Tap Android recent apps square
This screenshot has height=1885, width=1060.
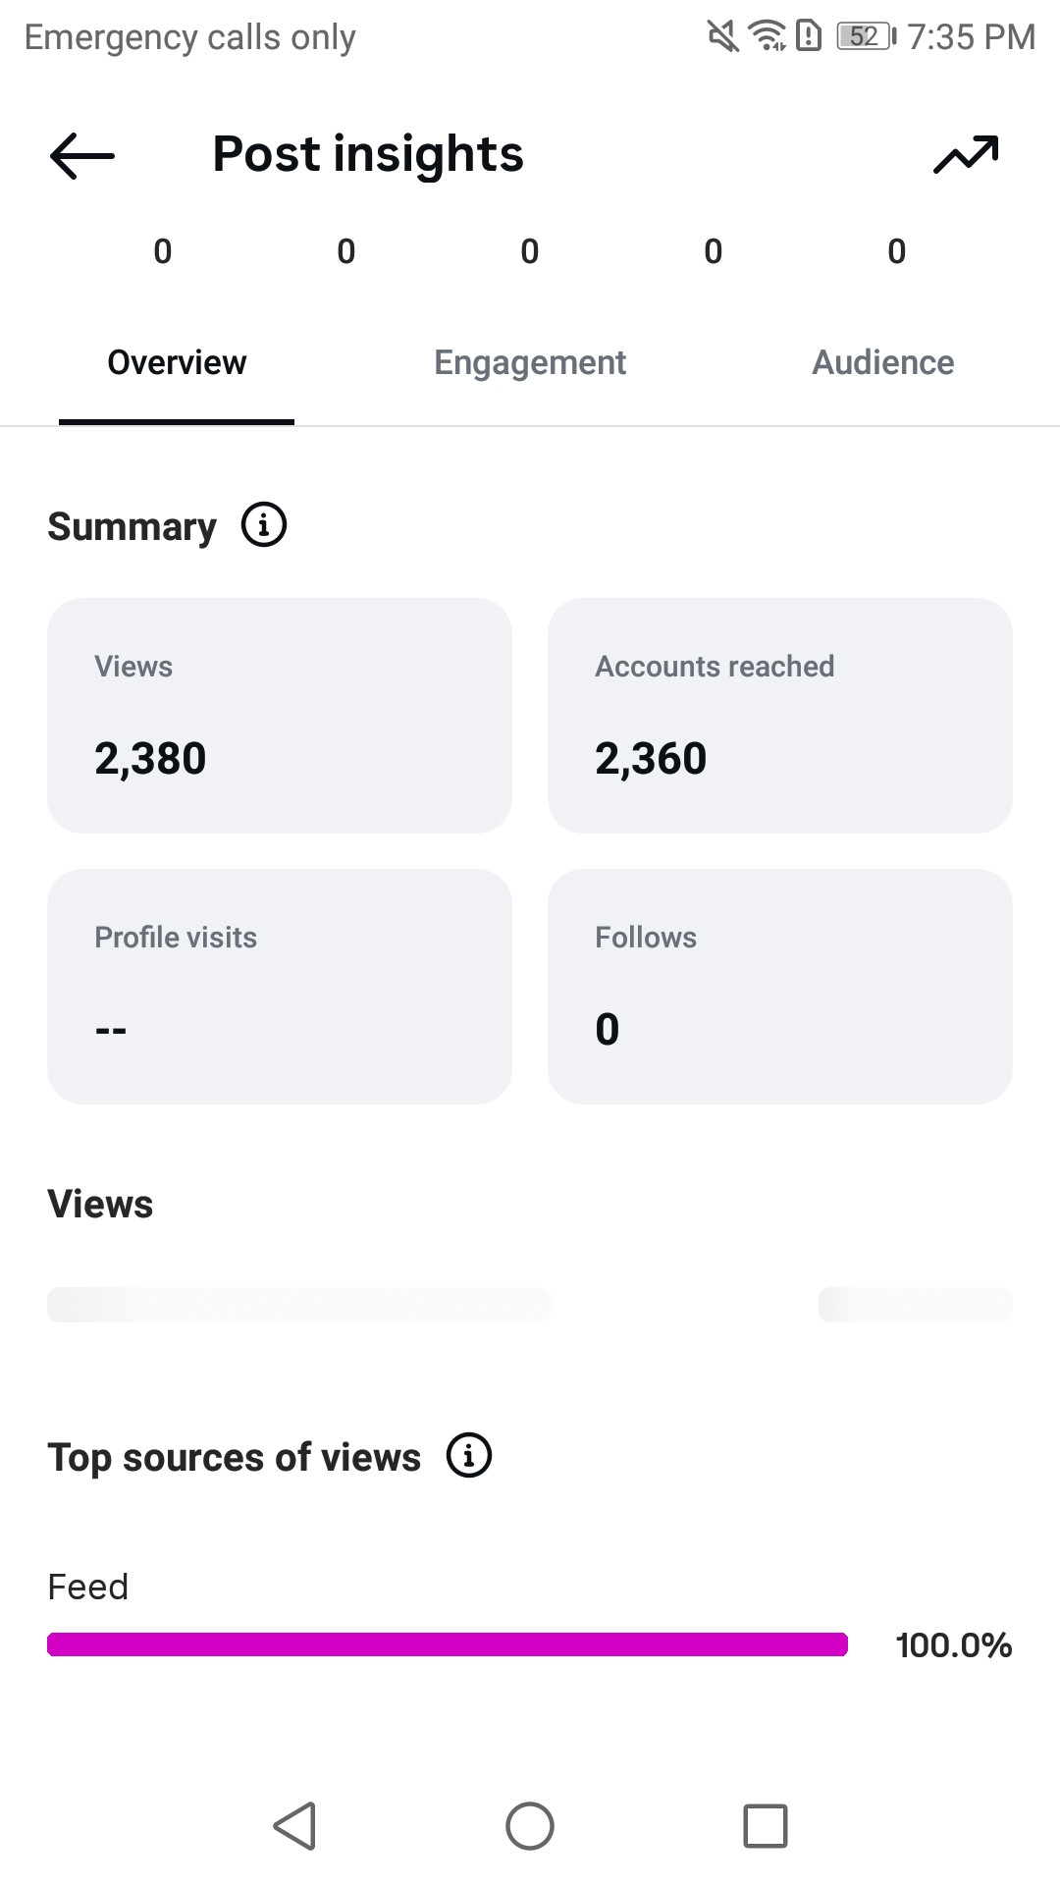point(766,1826)
